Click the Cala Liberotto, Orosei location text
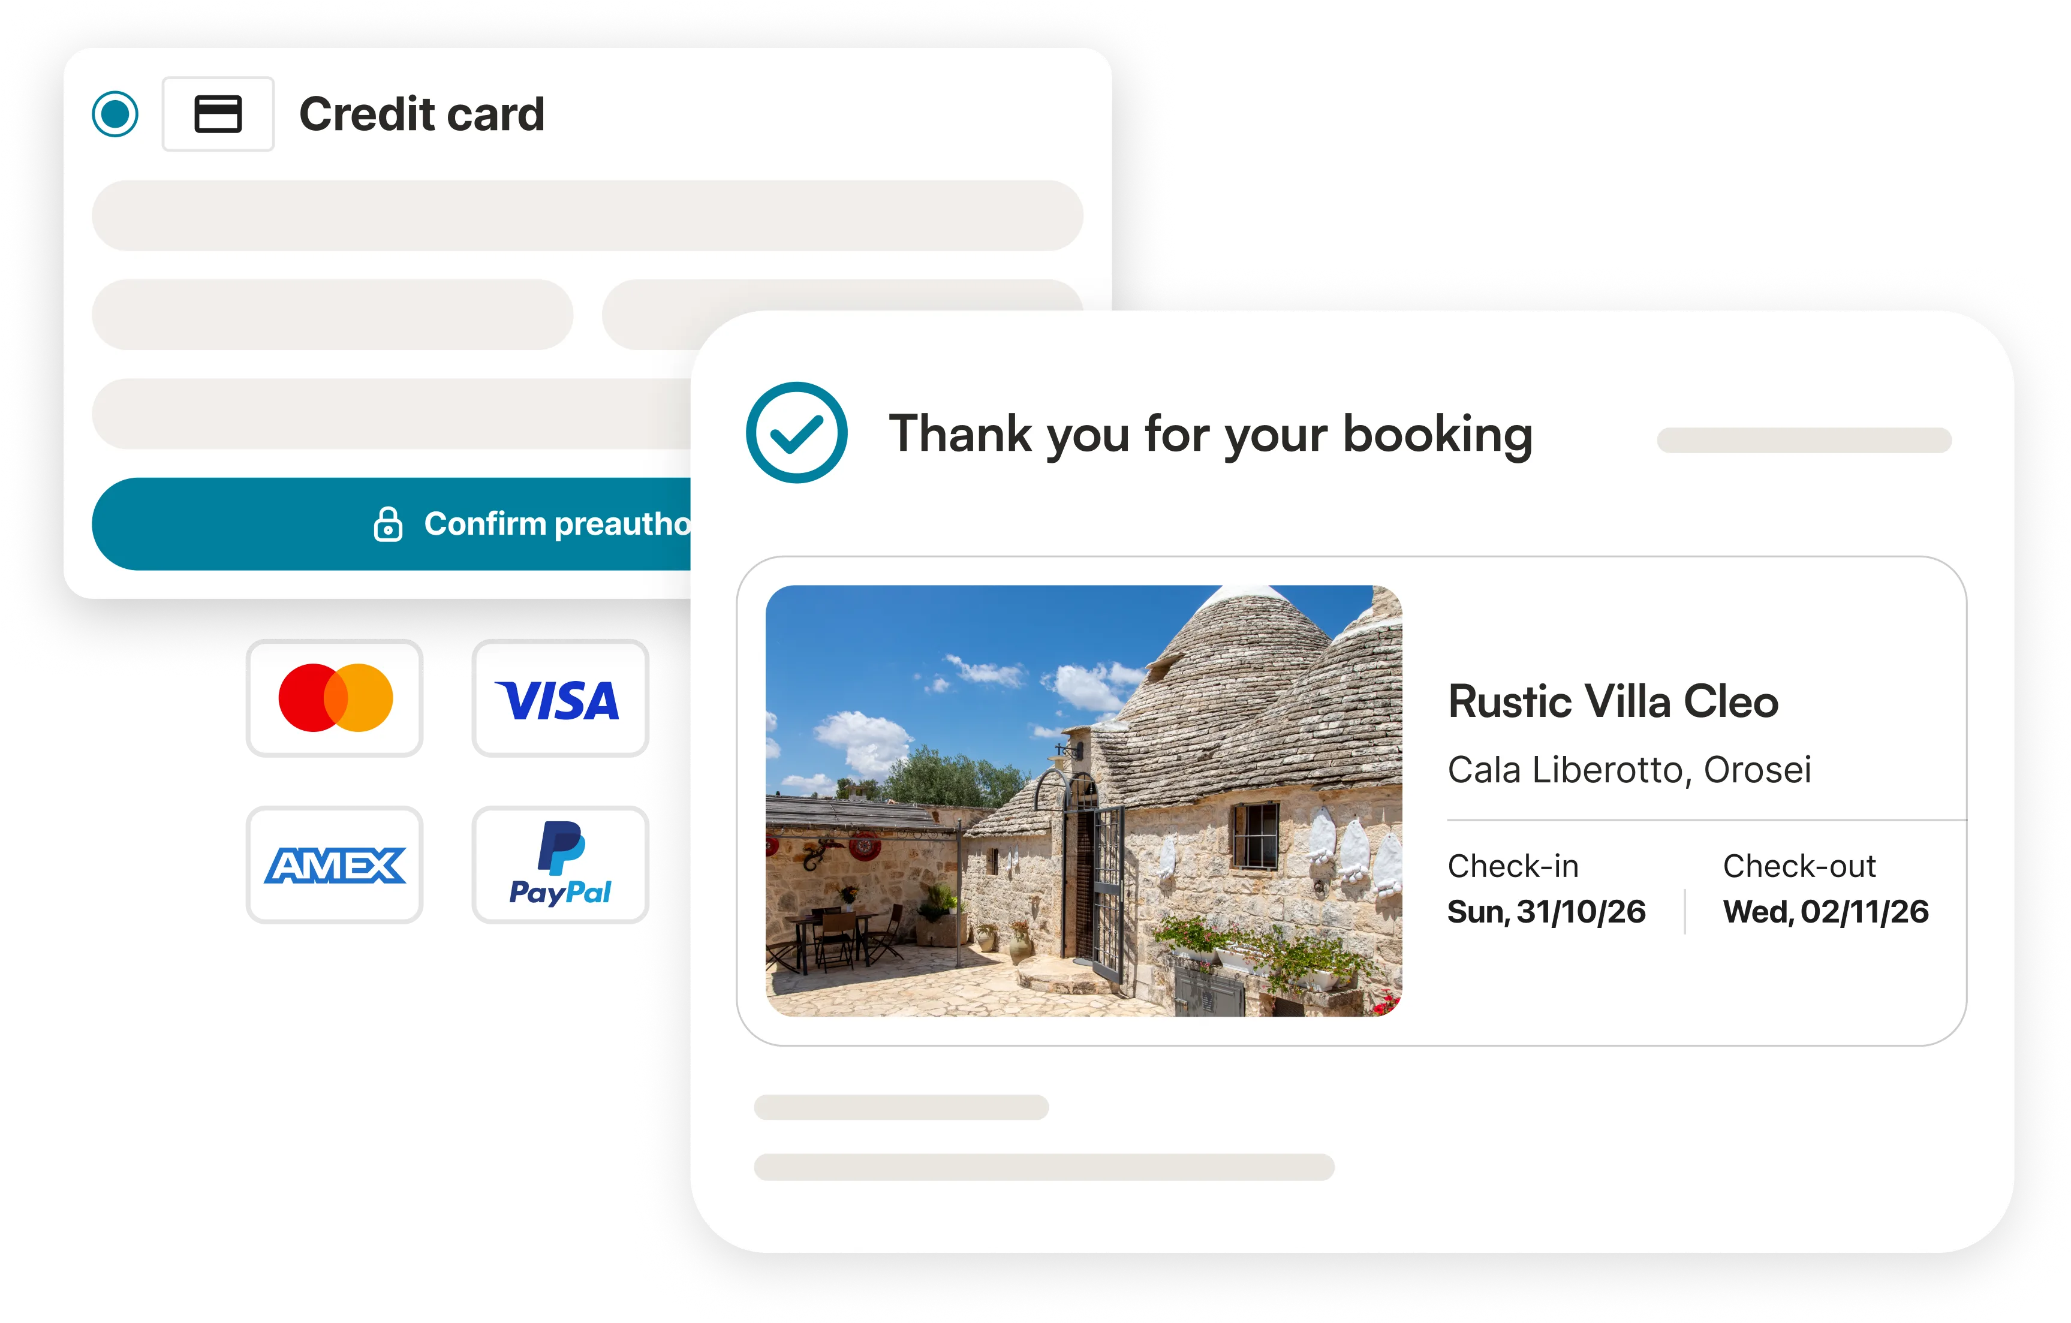 [x=1629, y=769]
